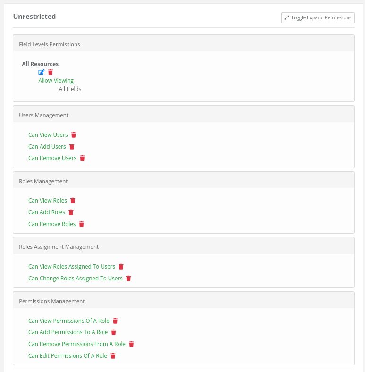365x372 pixels.
Task: Trash Can View Permissions Of A Role
Action: [115, 321]
